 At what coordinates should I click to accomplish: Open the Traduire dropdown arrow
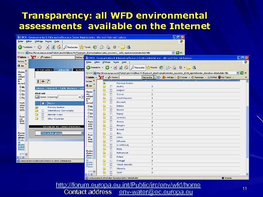pyautogui.click(x=189, y=77)
